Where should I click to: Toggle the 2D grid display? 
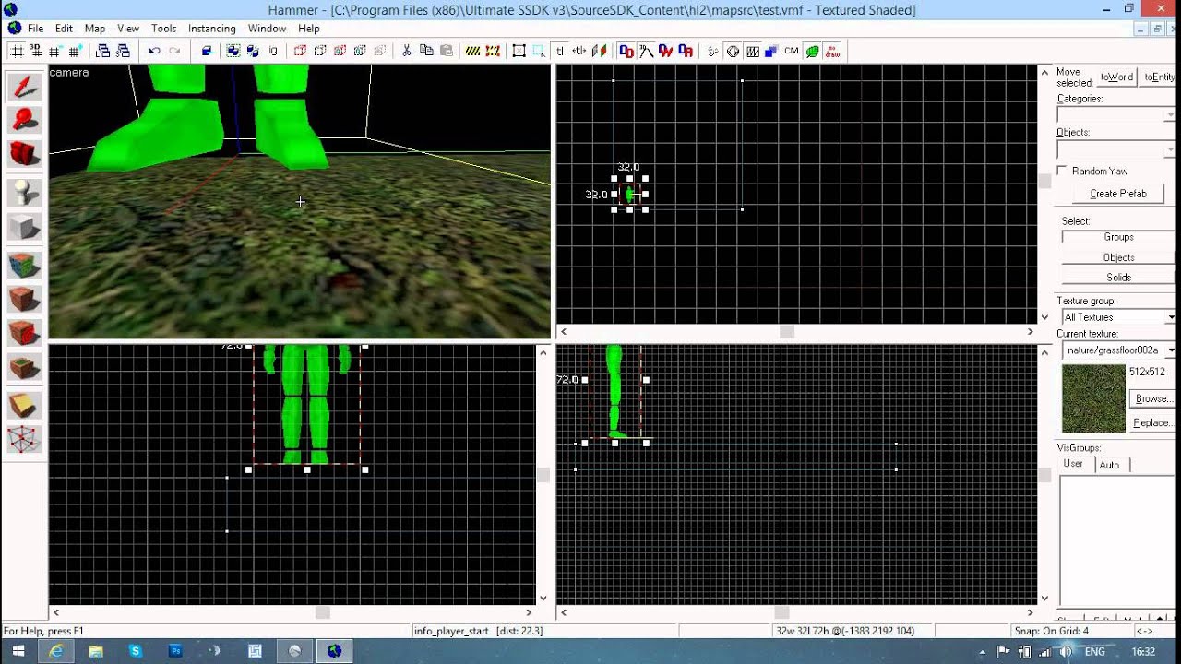pyautogui.click(x=17, y=51)
